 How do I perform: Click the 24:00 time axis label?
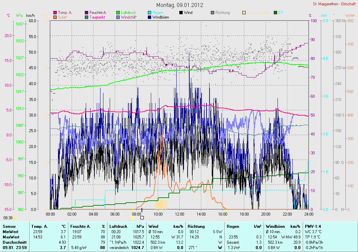pyautogui.click(x=309, y=214)
